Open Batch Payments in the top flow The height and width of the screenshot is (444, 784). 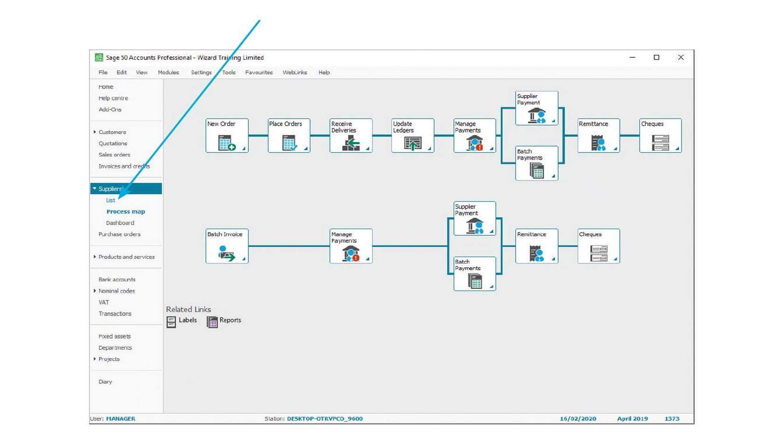tap(537, 163)
